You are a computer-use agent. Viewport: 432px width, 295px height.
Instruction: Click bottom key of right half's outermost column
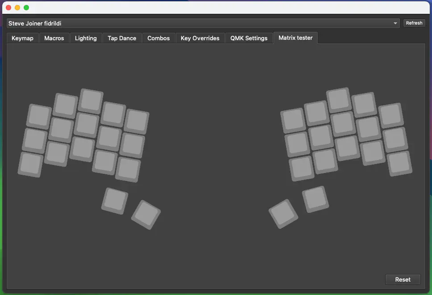(x=399, y=163)
